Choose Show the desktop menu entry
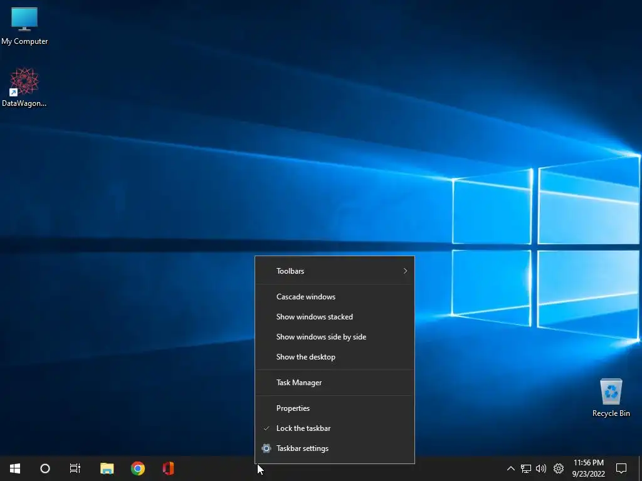The height and width of the screenshot is (481, 642). click(335, 356)
